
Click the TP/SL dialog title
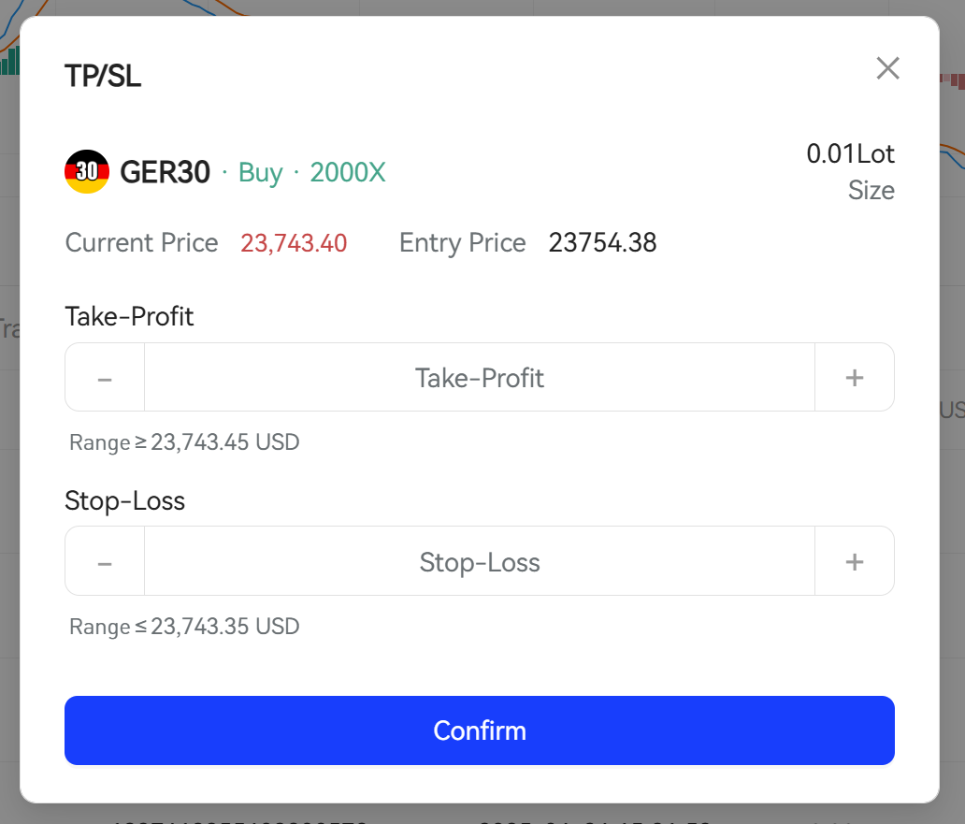(103, 77)
